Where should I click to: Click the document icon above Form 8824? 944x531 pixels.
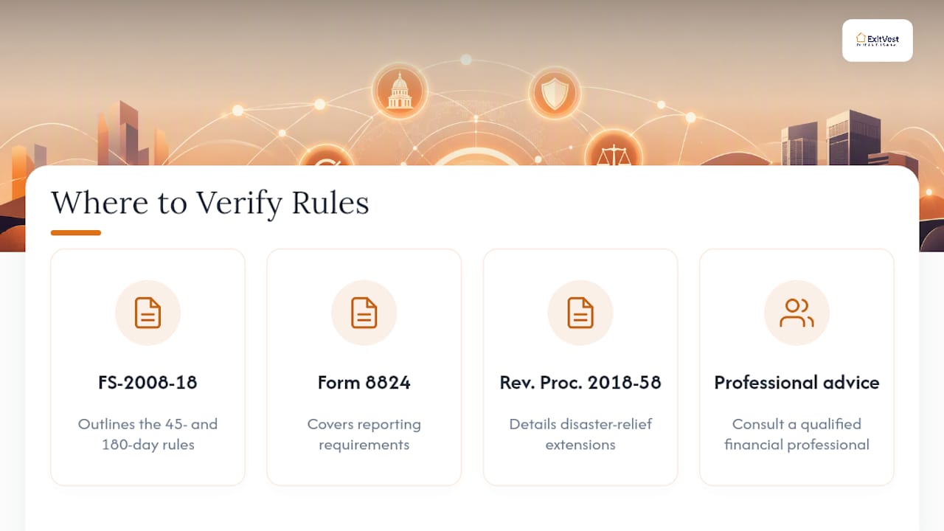364,313
